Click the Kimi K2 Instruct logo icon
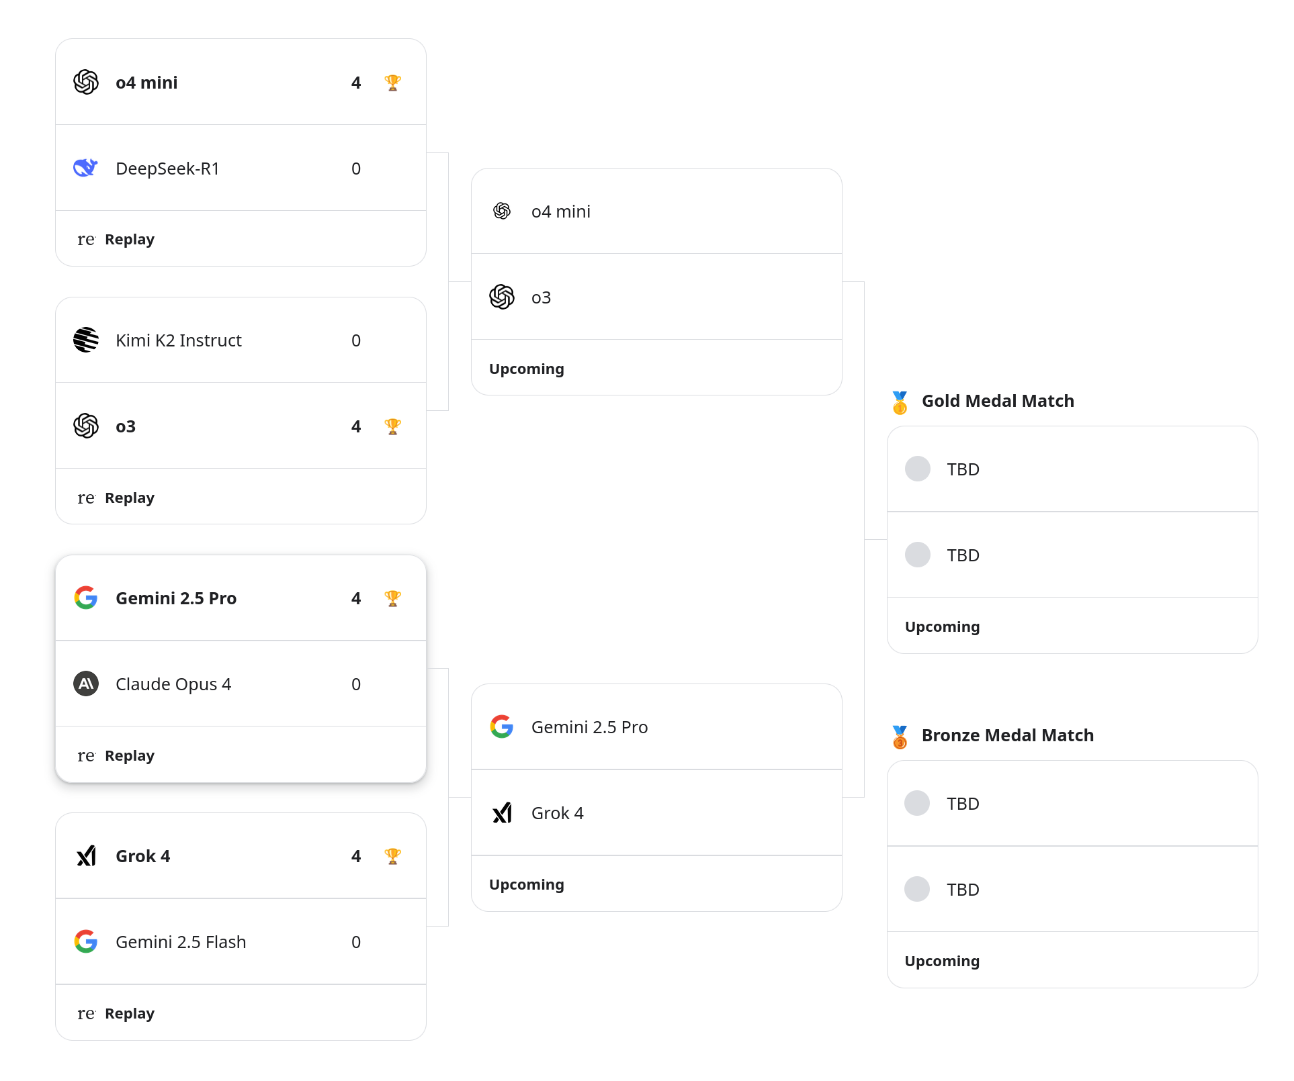This screenshot has width=1294, height=1081. (86, 340)
